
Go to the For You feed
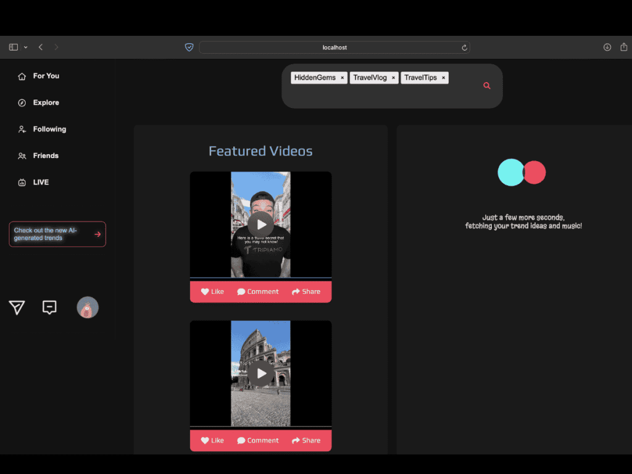[x=46, y=76]
